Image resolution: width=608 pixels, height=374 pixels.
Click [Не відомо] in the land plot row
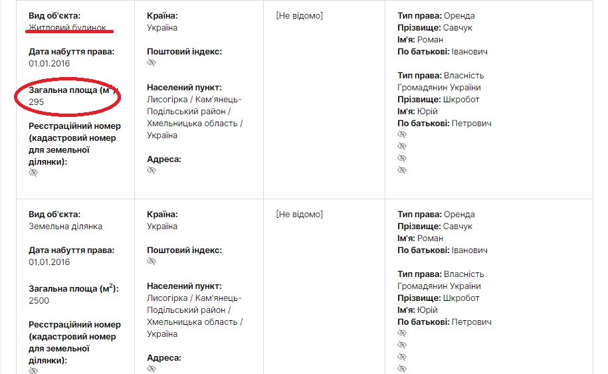pyautogui.click(x=299, y=215)
